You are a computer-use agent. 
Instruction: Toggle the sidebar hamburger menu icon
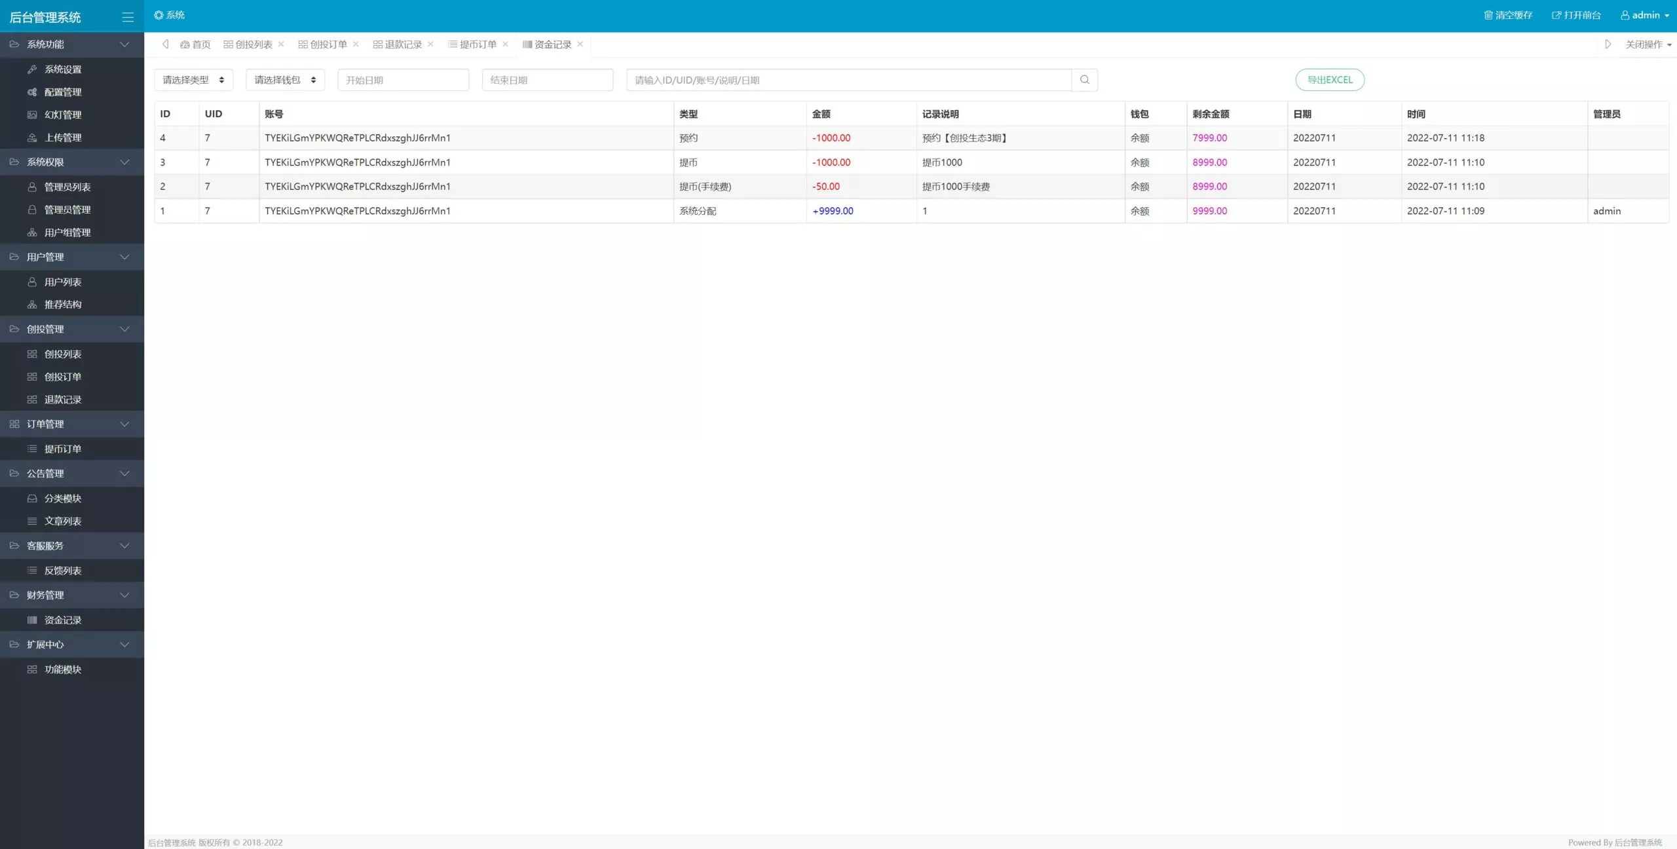pyautogui.click(x=128, y=17)
